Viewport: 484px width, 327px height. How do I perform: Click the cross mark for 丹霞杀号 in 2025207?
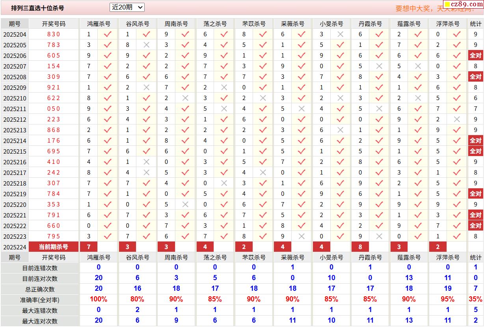[379, 66]
